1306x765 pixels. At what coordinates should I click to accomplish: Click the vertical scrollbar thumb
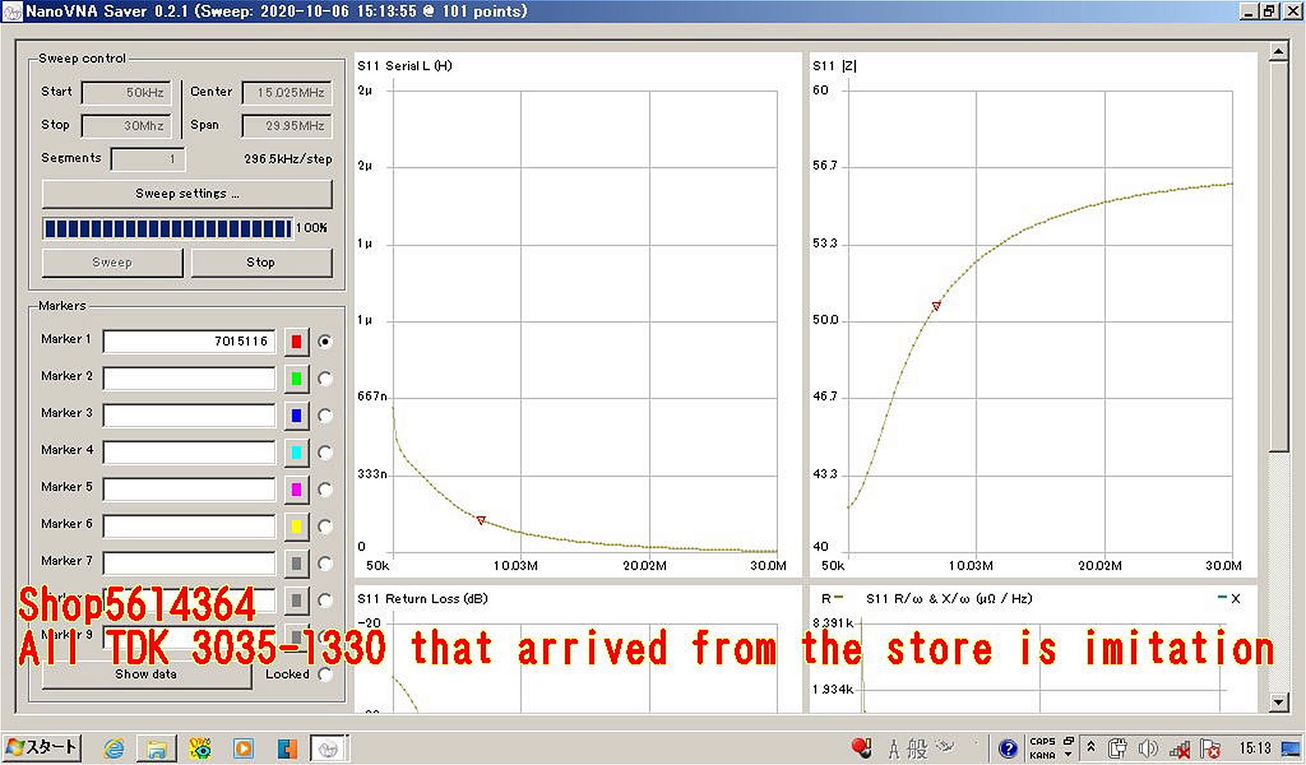[1279, 257]
